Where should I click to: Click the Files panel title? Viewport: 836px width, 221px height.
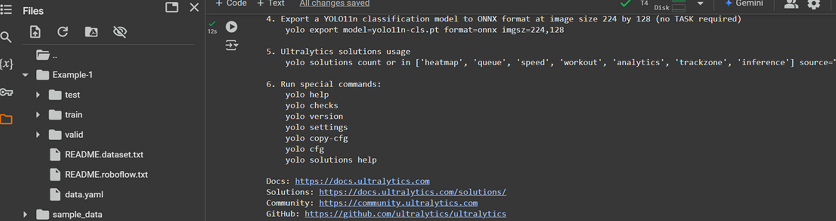(x=33, y=11)
